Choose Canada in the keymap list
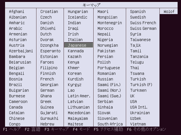The width and height of the screenshot is (181, 135). (x=16, y=107)
